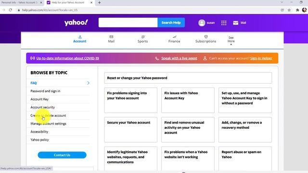Click the Mail envelope icon in header
This screenshot has height=173, width=308.
pos(235,23)
